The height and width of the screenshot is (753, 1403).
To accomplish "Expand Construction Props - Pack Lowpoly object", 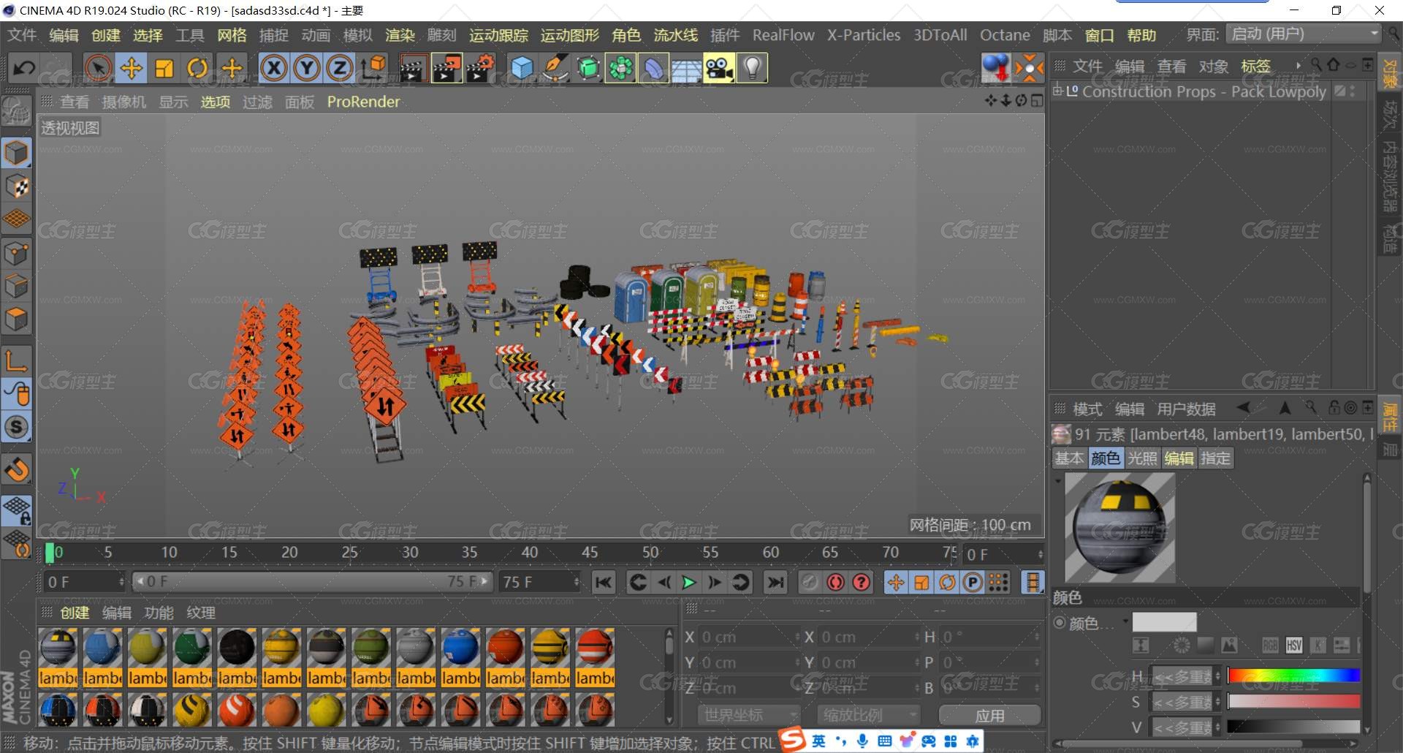I will point(1057,91).
